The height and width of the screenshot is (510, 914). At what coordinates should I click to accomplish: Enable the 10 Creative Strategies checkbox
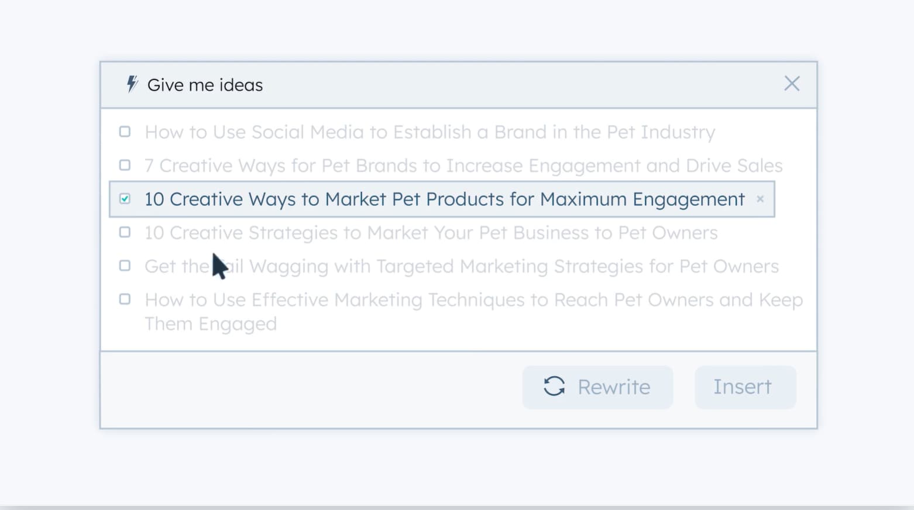click(x=125, y=232)
